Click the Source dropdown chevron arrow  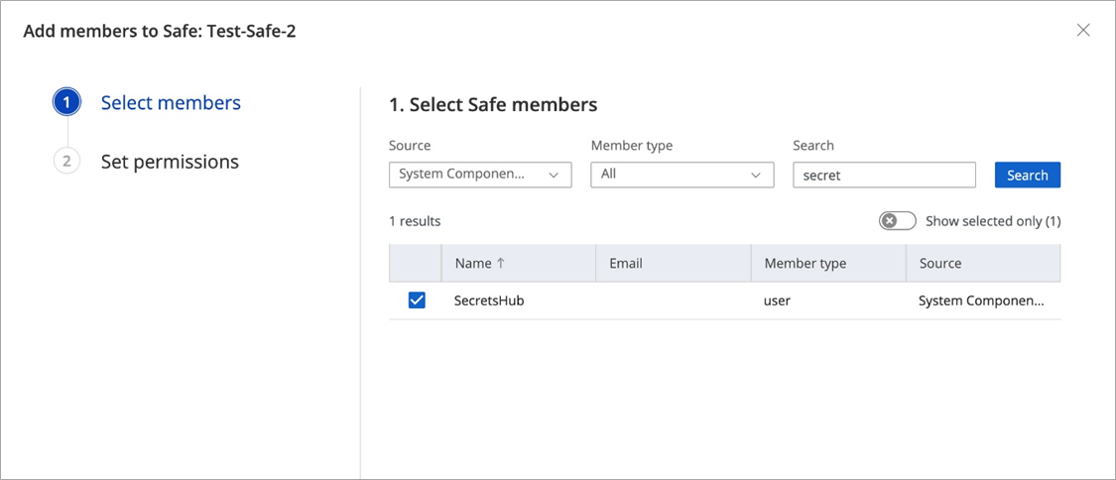tap(554, 174)
